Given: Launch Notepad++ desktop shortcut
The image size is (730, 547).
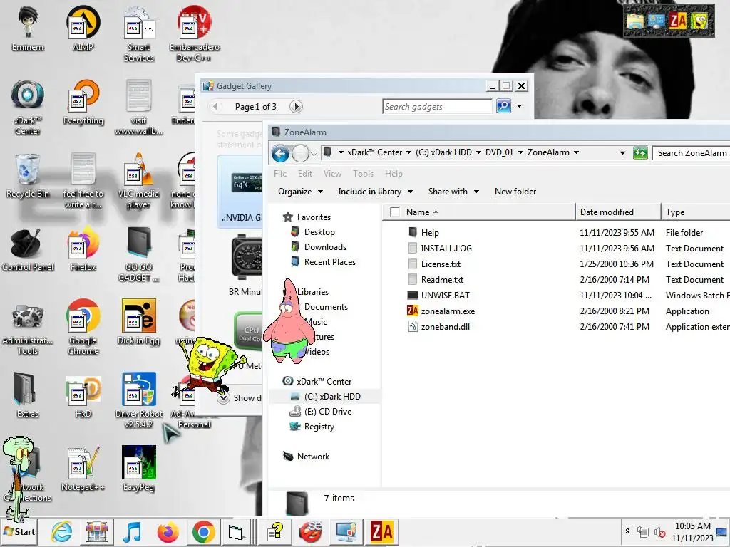Looking at the screenshot, I should point(83,469).
